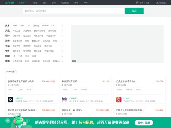Select C++ in 技术 row
Viewport: 171px width, 128px height.
pos(28,26)
